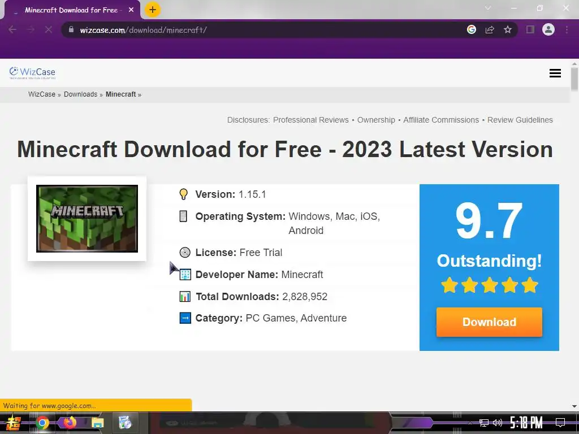
Task: Click the License disc icon
Action: tap(185, 253)
